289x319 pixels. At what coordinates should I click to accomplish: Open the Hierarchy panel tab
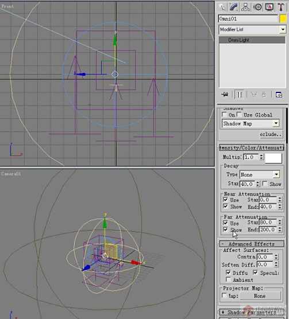tap(245, 7)
